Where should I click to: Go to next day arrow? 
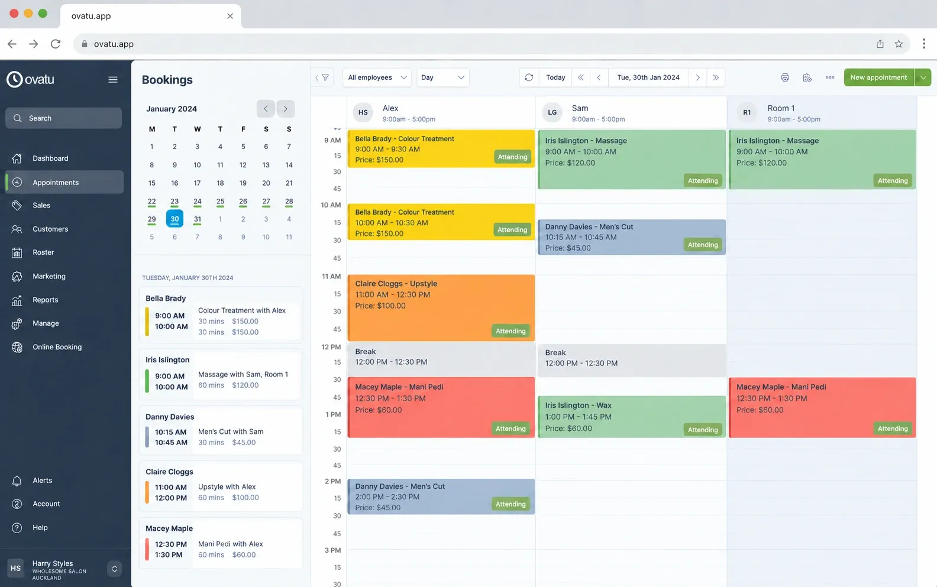pos(698,77)
